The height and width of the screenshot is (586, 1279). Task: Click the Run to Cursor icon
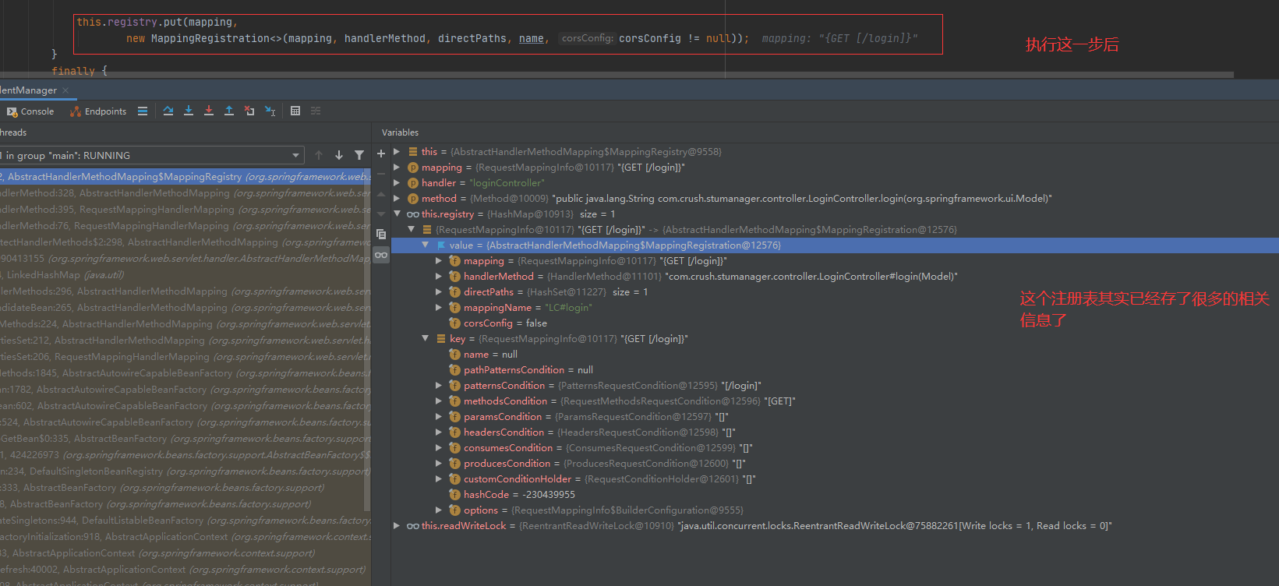tap(270, 111)
